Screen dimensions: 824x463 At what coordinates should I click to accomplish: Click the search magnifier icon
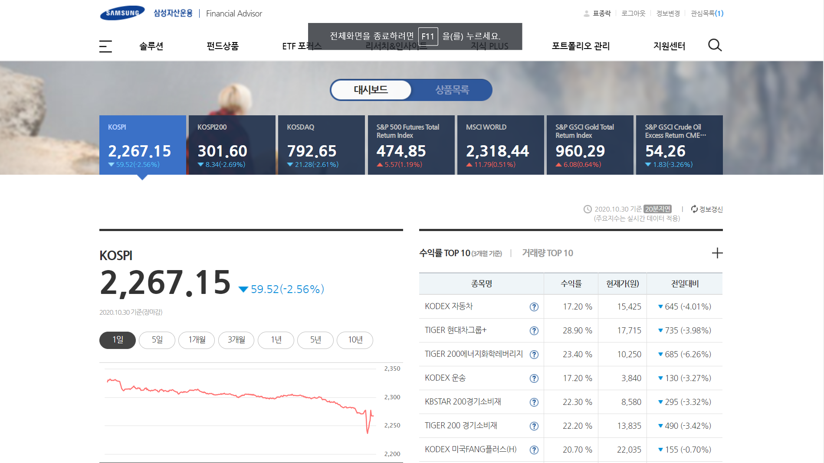[x=715, y=45]
